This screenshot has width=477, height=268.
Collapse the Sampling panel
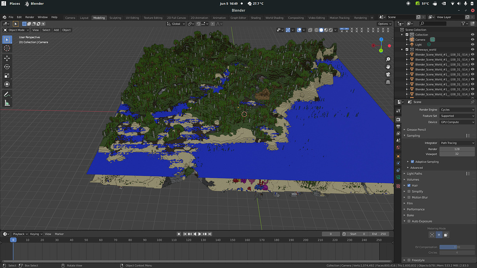(413, 135)
